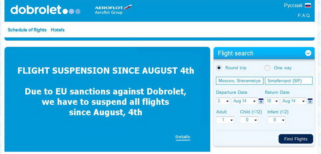This screenshot has width=321, height=154.
Task: Open the return date calendar icon
Action: coord(310,101)
